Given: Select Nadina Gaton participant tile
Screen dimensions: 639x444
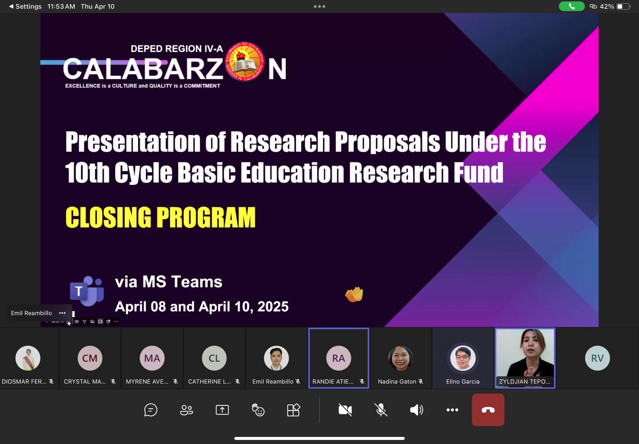Looking at the screenshot, I should [x=401, y=358].
